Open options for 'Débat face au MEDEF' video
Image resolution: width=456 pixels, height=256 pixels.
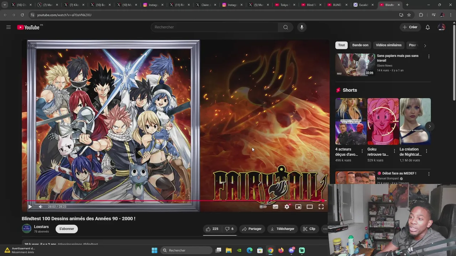pos(429,174)
